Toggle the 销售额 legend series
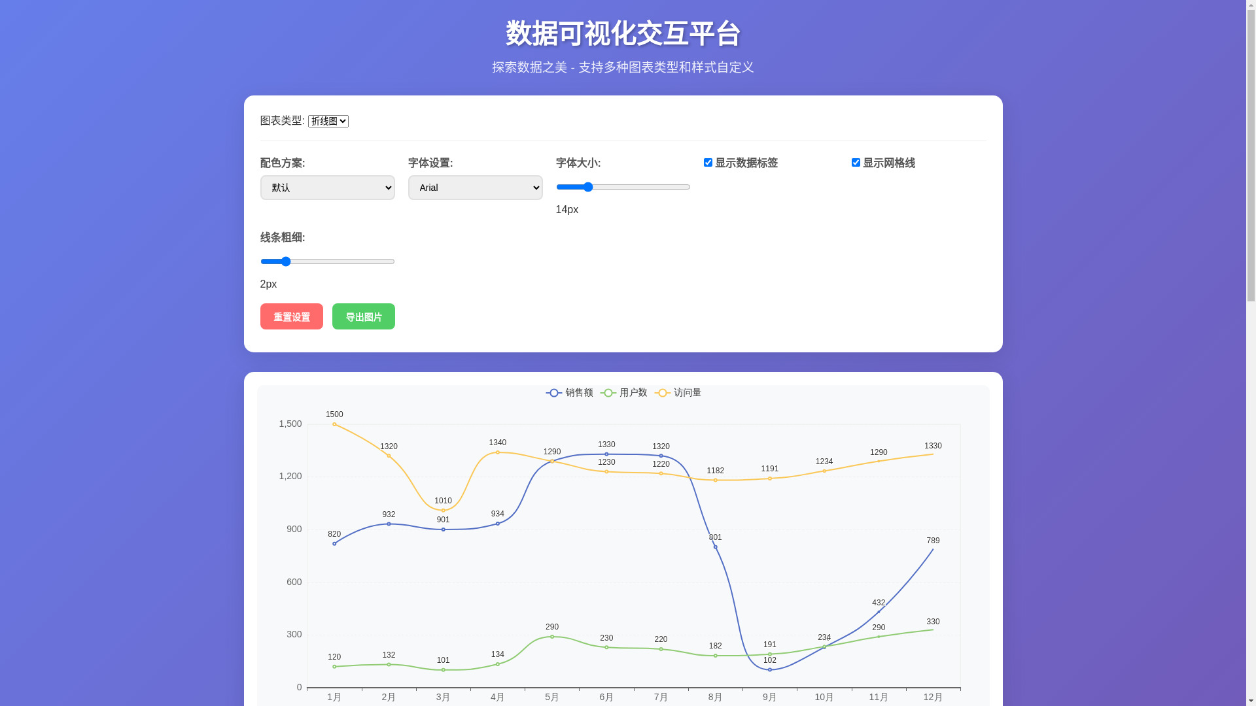The width and height of the screenshot is (1256, 706). click(569, 393)
